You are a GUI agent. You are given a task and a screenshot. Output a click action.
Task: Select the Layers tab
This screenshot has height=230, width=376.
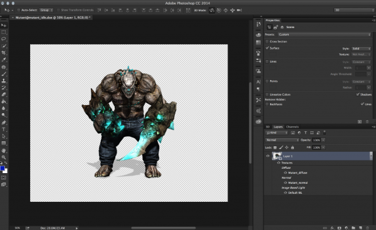pos(278,127)
